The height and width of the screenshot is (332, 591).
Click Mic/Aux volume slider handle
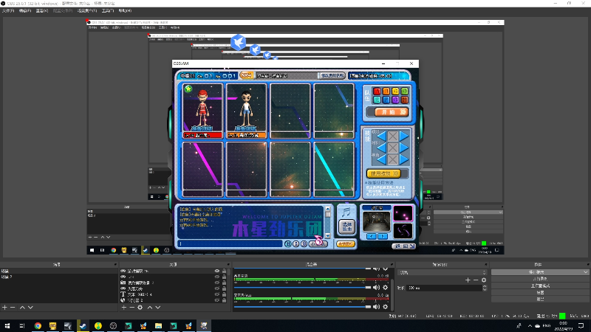tap(368, 307)
